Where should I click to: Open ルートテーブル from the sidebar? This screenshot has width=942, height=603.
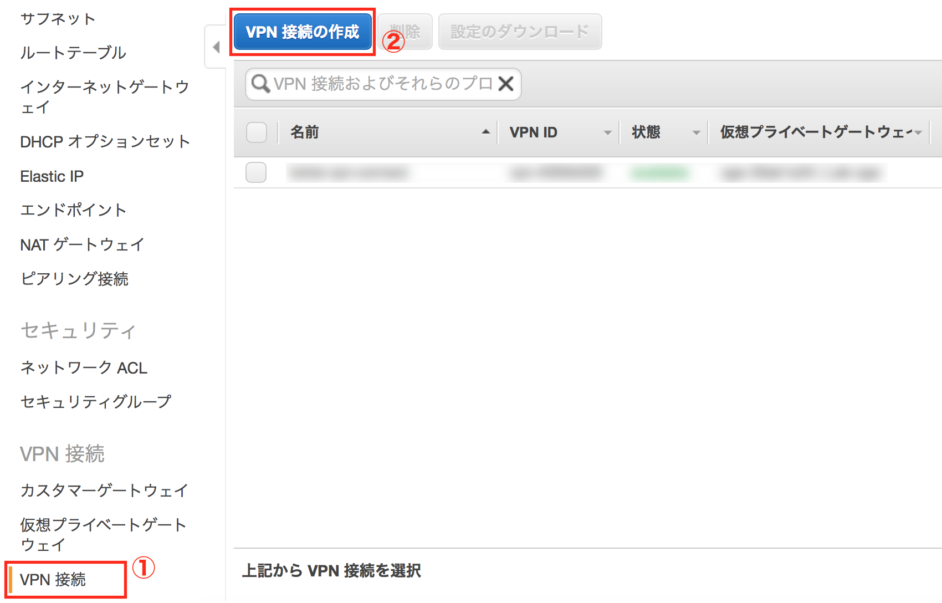[x=73, y=53]
